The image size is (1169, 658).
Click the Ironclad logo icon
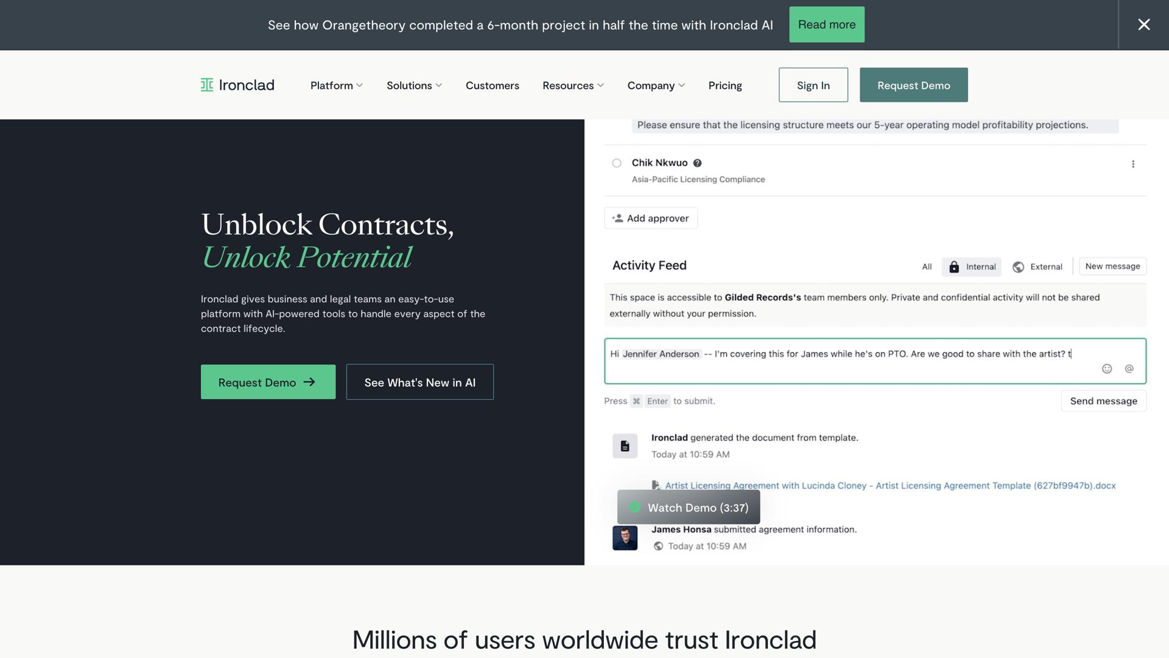(x=207, y=85)
